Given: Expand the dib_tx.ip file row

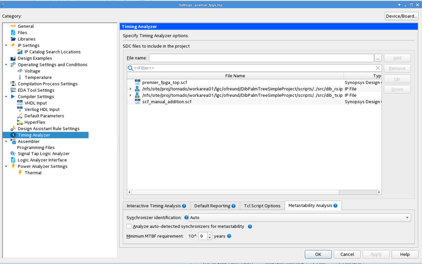Looking at the screenshot, I should coord(131,95).
